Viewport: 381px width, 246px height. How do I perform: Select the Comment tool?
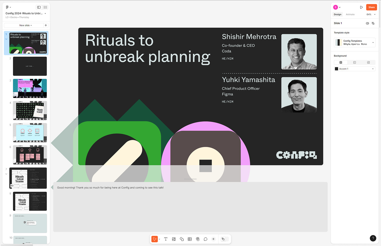click(205, 239)
